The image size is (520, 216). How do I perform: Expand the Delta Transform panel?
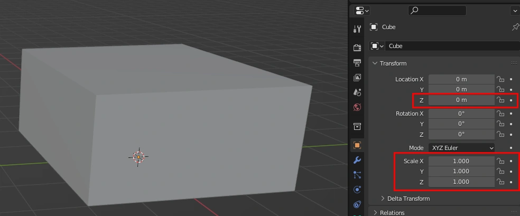point(383,199)
